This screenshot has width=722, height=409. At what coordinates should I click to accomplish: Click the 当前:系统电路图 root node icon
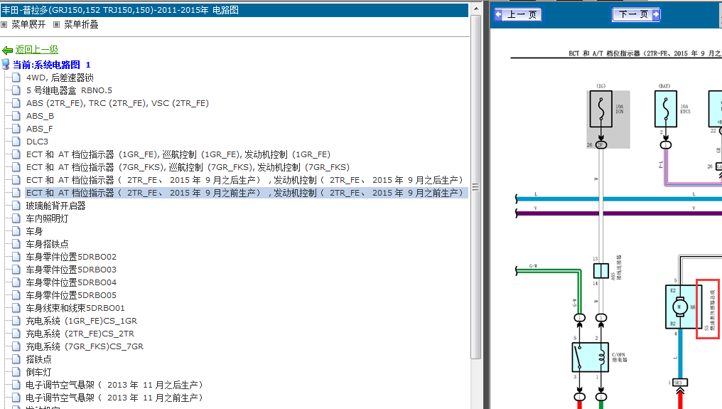tap(6, 64)
